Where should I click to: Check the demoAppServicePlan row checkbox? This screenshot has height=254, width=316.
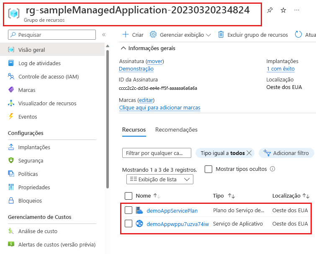[x=128, y=210]
